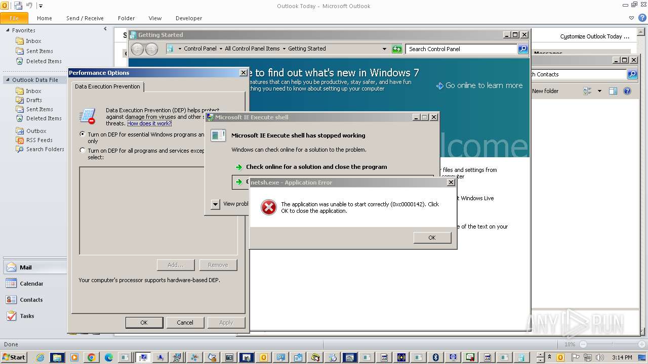Click the search button in Contacts window
The height and width of the screenshot is (364, 648).
(632, 74)
